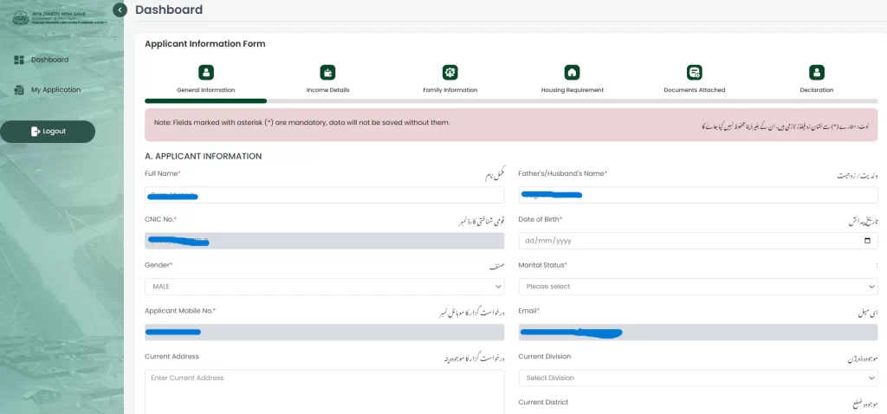Screen dimensions: 887x414
Task: Click the Documents Attached step icon
Action: point(694,73)
